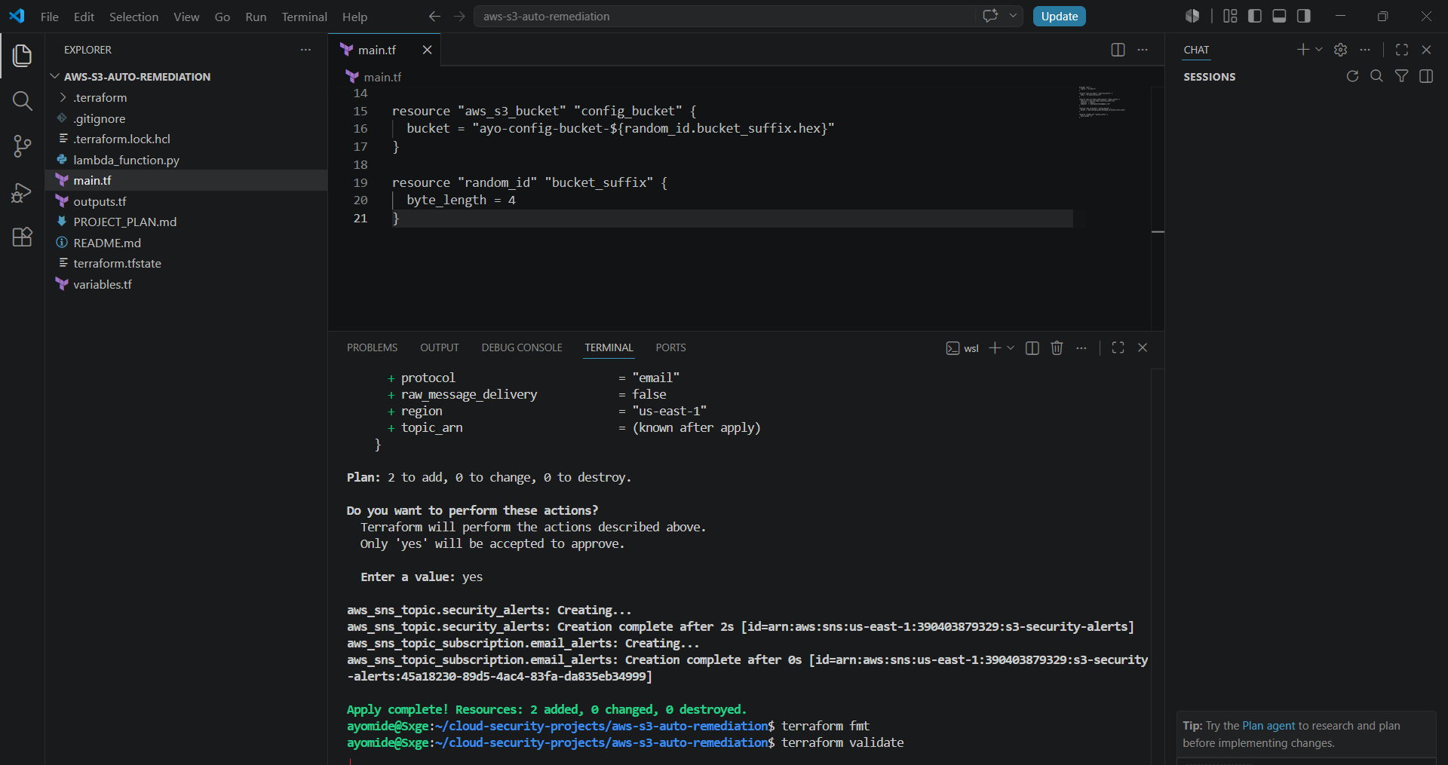1448x765 pixels.
Task: Open the Terminal menu
Action: click(304, 17)
